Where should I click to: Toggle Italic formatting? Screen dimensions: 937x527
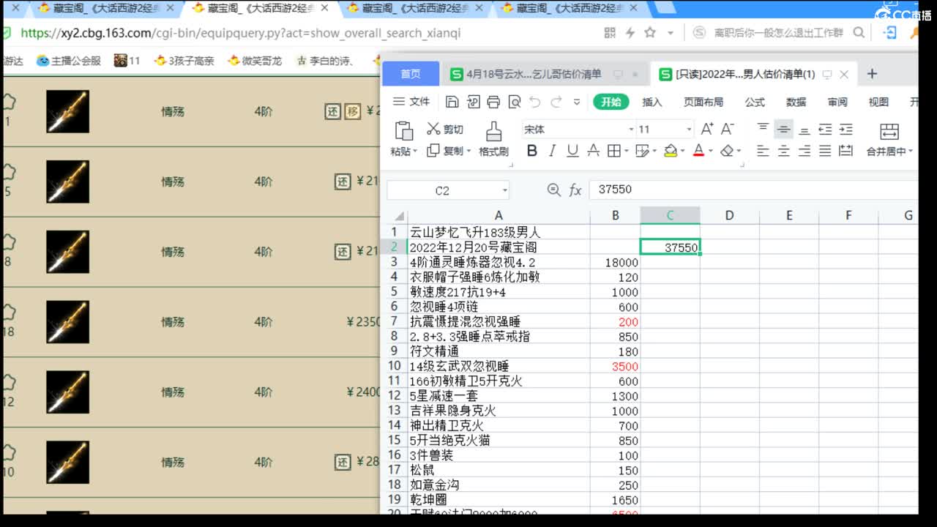click(x=552, y=151)
